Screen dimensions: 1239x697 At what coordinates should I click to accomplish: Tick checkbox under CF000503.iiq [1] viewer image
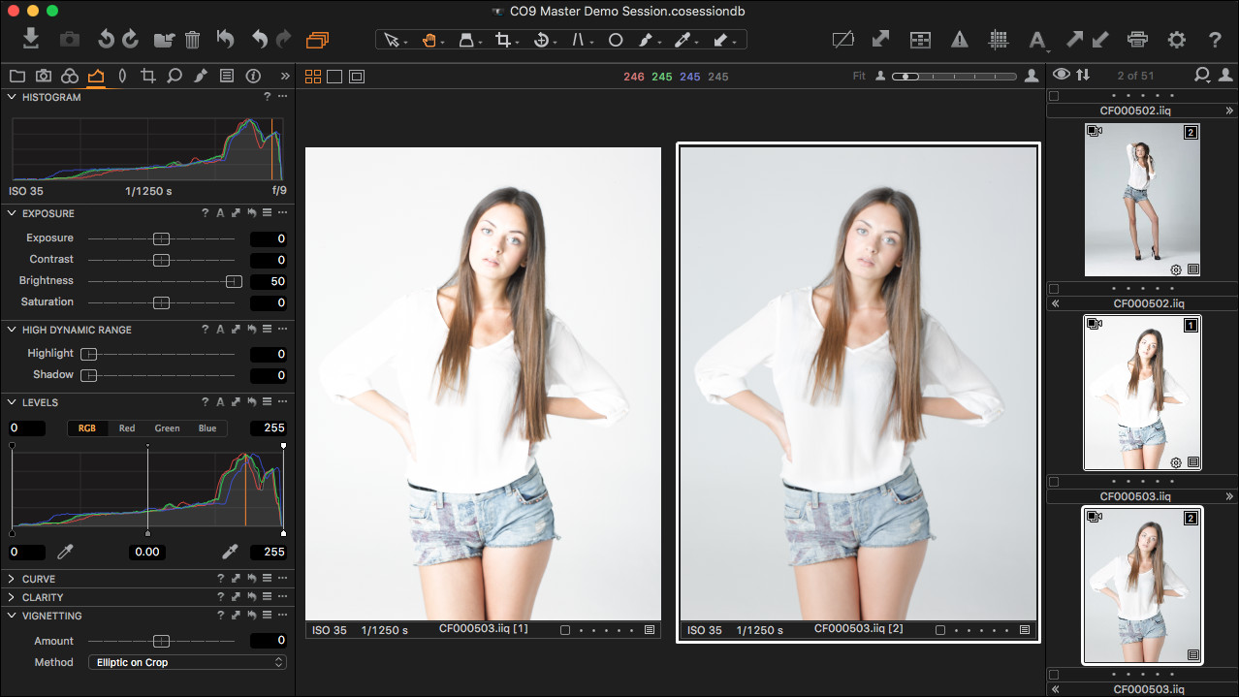[565, 630]
